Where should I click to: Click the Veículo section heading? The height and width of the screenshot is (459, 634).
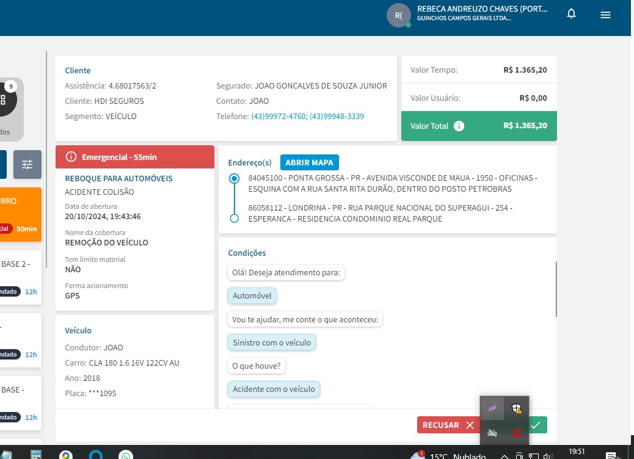pyautogui.click(x=78, y=330)
